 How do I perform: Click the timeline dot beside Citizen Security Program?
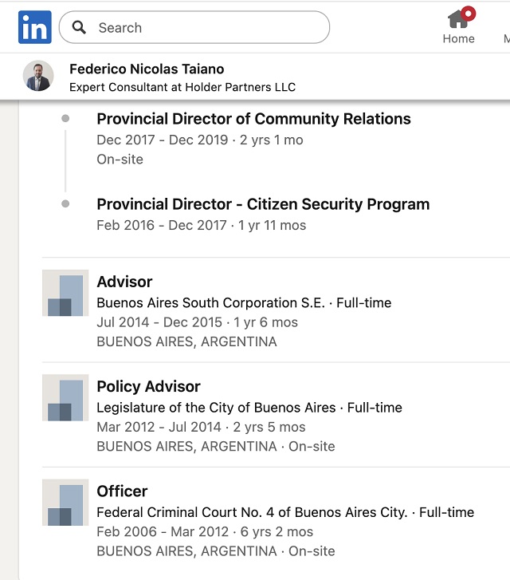click(65, 204)
